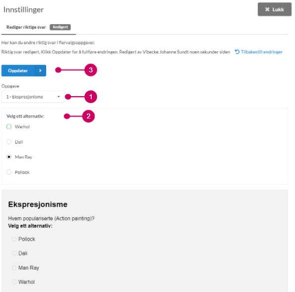Image resolution: width=295 pixels, height=292 pixels.
Task: Click the undo arrow icon beside Tilbakestill endringer
Action: point(237,52)
